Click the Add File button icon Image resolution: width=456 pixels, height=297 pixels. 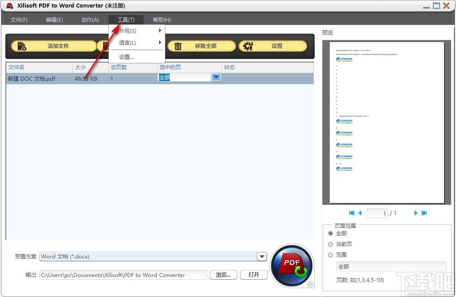click(22, 46)
